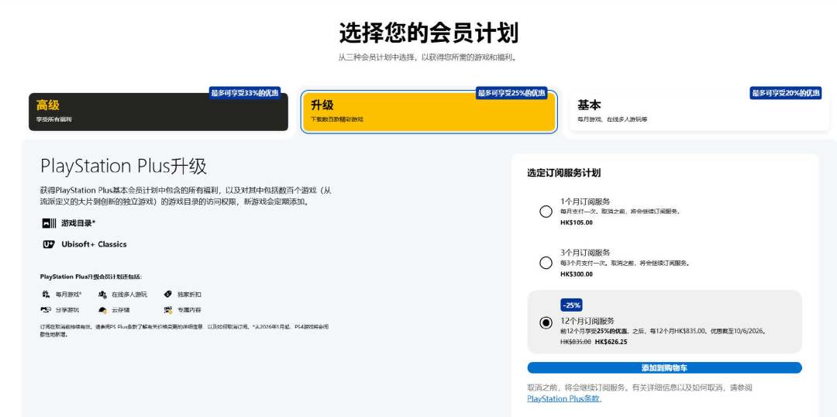Image resolution: width=837 pixels, height=417 pixels.
Task: Click the 分享游玩 icon
Action: pyautogui.click(x=46, y=310)
